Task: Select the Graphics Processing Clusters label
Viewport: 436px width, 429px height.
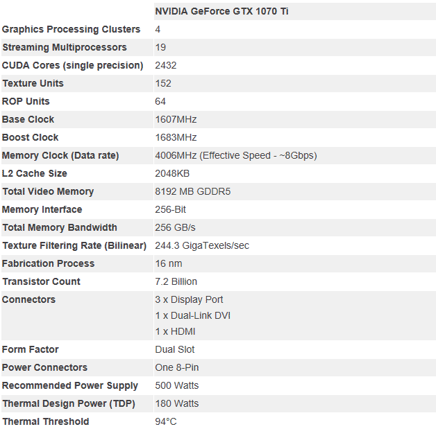Action: click(71, 30)
